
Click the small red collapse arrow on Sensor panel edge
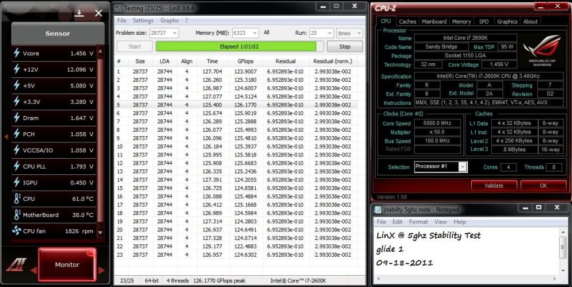pyautogui.click(x=6, y=137)
